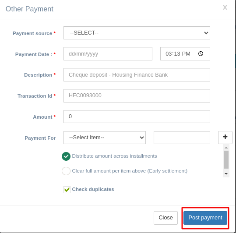Click the empty Payment For amount box

point(182,138)
